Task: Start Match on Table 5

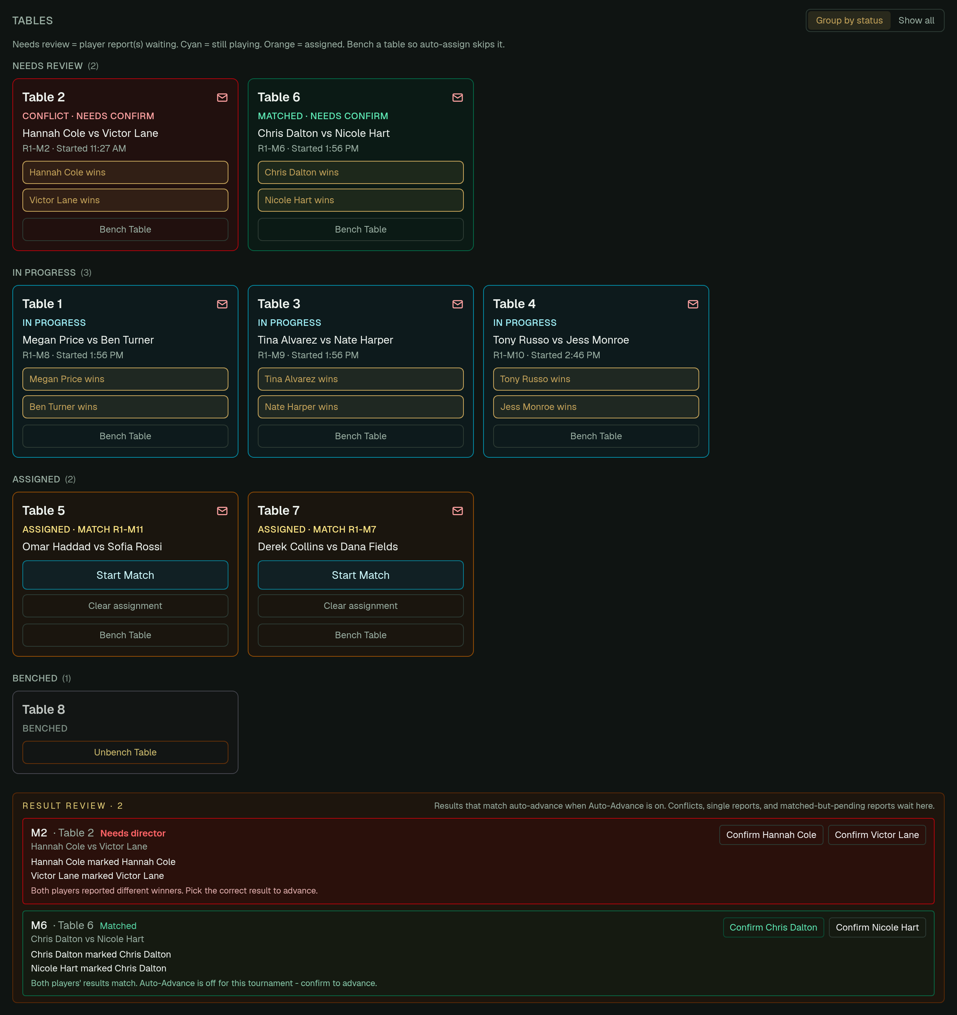Action: pyautogui.click(x=125, y=575)
